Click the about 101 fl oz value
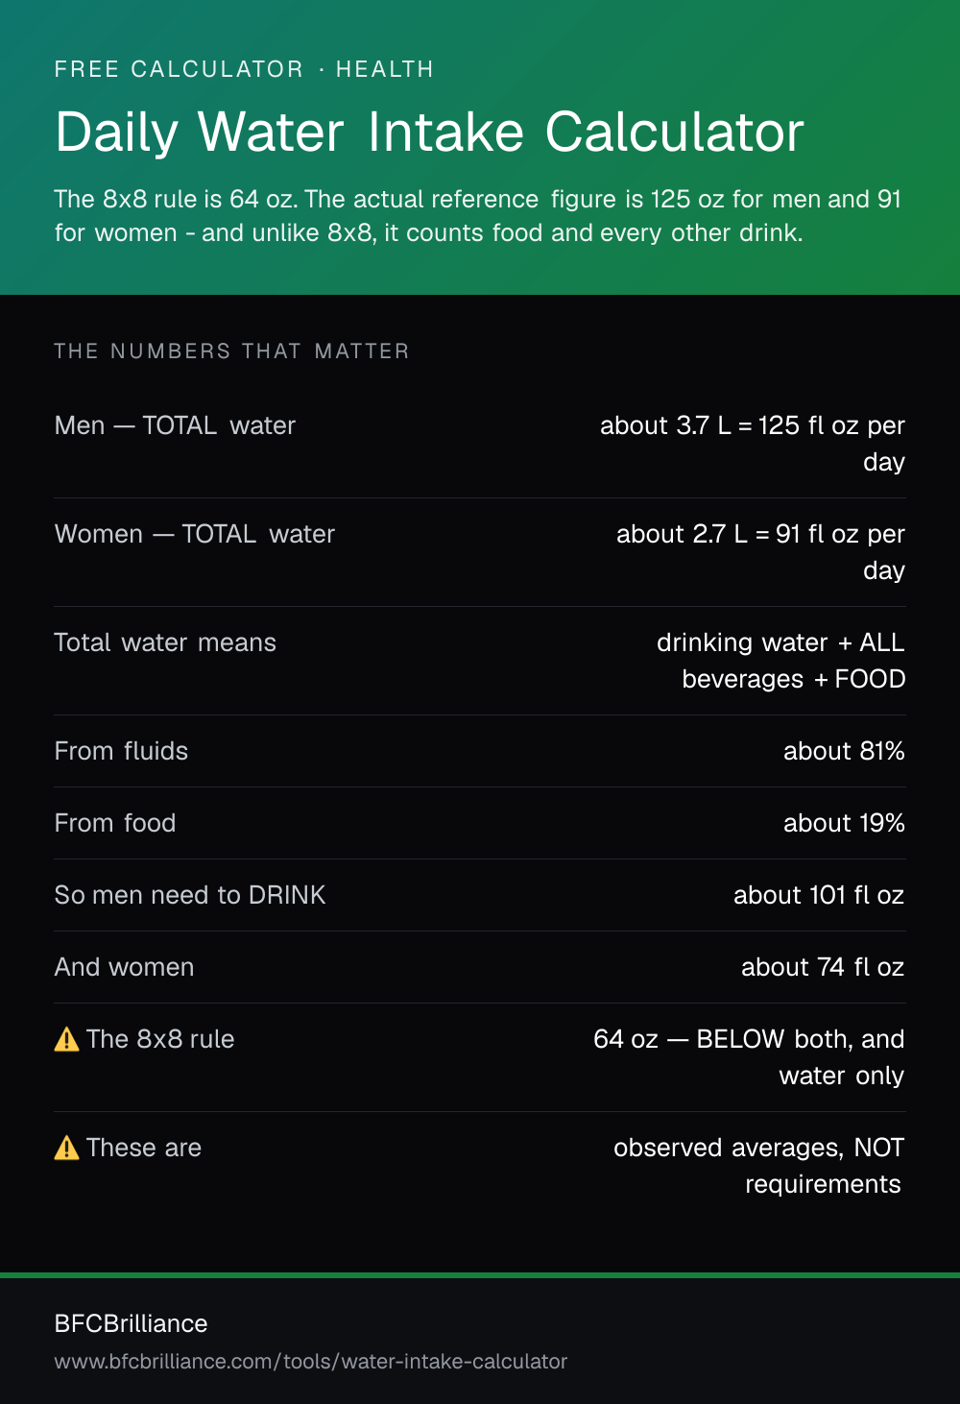This screenshot has height=1404, width=960. pyautogui.click(x=819, y=895)
